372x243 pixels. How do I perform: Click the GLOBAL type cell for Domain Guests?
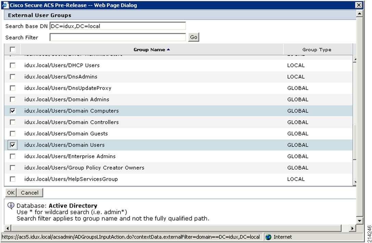coord(298,133)
